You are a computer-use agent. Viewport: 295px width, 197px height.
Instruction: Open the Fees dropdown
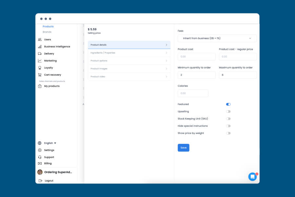217,38
